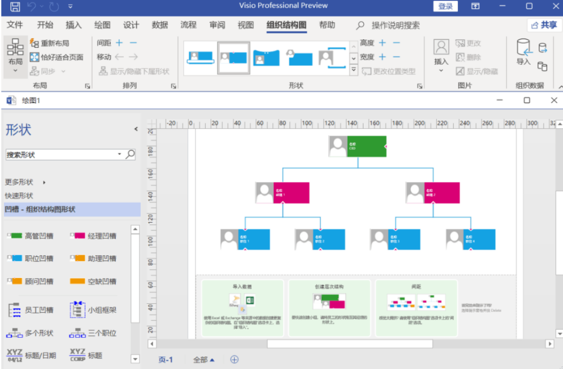Open the 文件 menu

pyautogui.click(x=15, y=25)
